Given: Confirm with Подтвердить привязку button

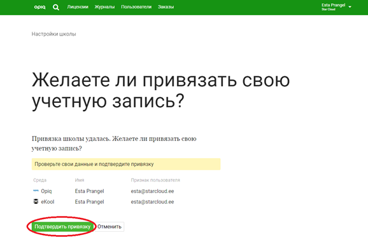Looking at the screenshot, I should (x=62, y=227).
